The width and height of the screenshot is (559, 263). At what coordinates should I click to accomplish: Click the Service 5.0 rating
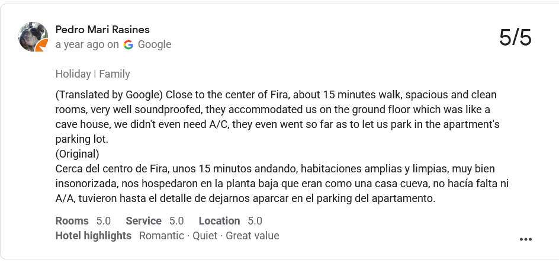[155, 221]
